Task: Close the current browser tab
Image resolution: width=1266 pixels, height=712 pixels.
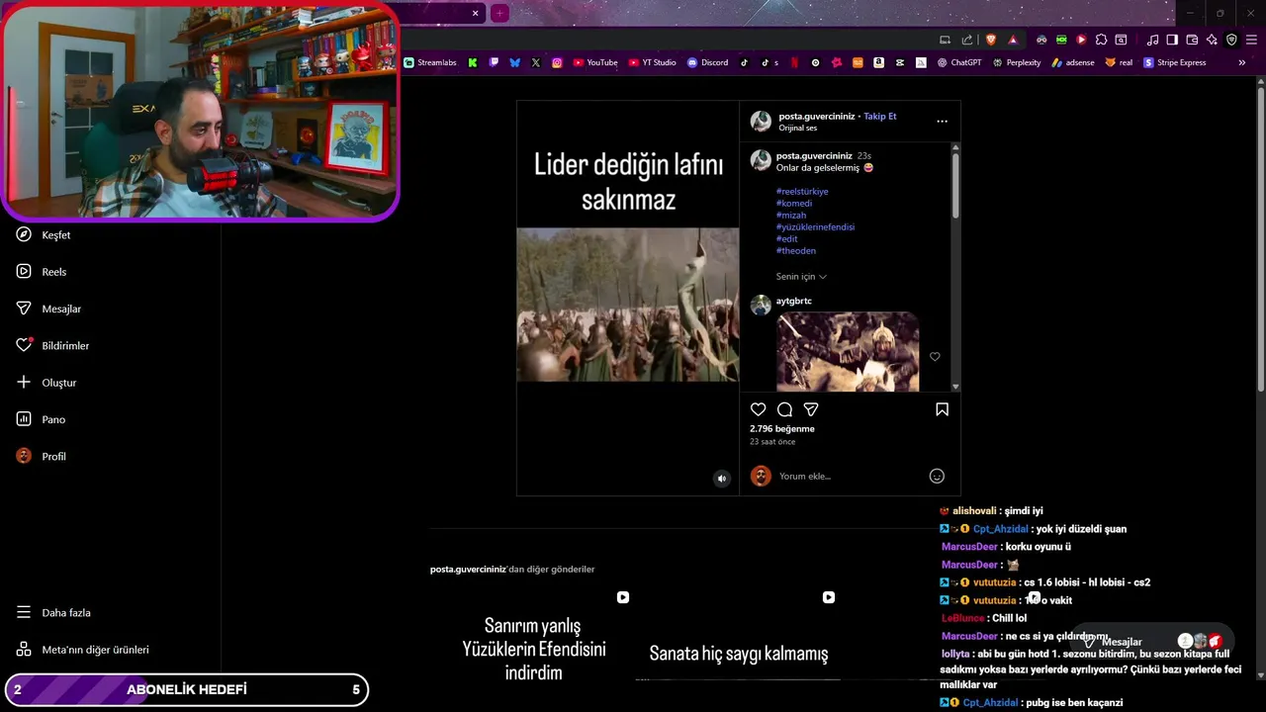Action: click(475, 13)
